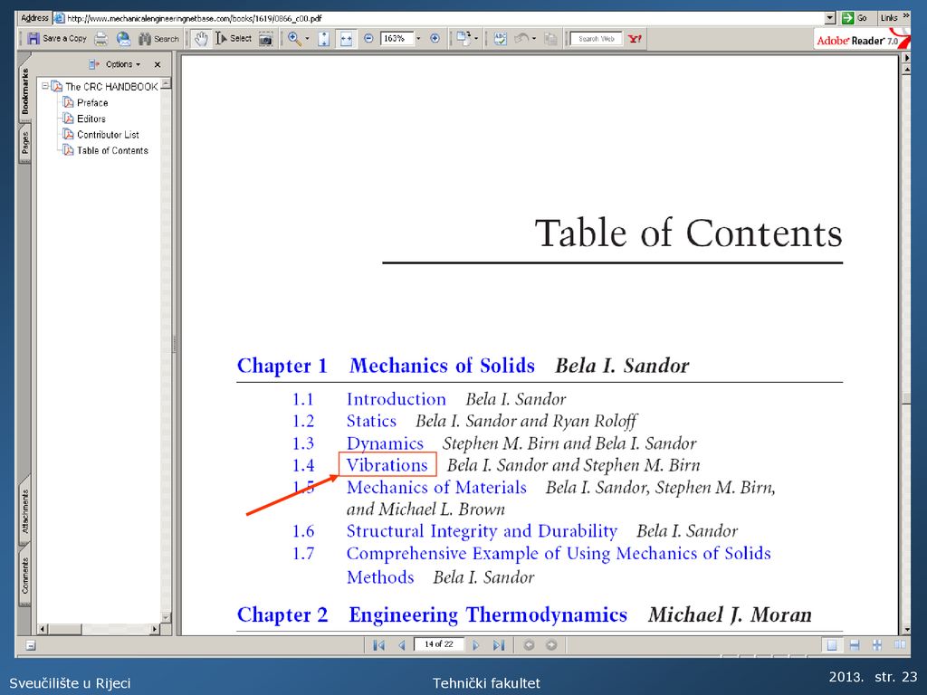927x695 pixels.
Task: Collapse The CRC HANDBOOK tree node
Action: tap(44, 86)
